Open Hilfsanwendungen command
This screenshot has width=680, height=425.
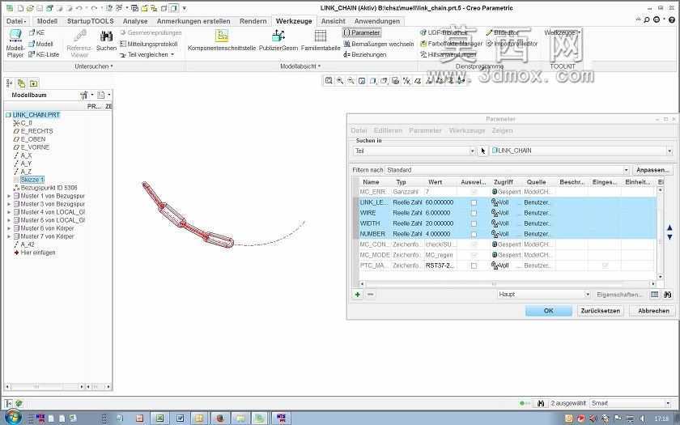[x=448, y=55]
